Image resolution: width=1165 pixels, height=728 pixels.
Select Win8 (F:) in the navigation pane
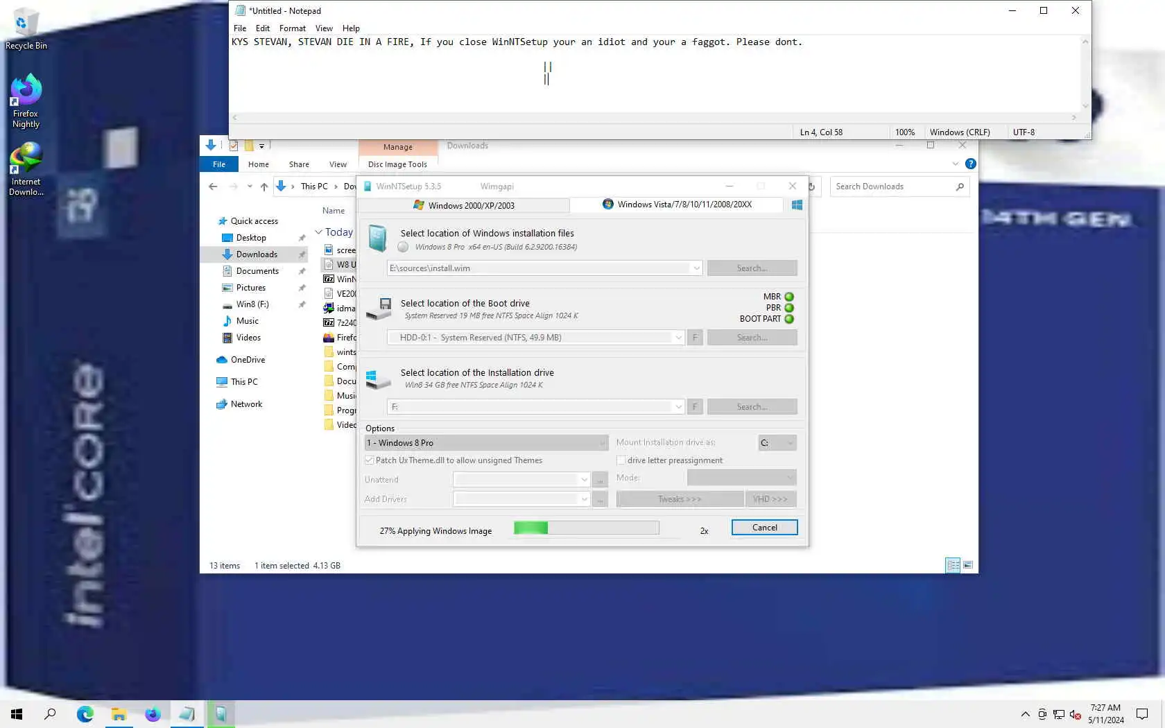252,304
